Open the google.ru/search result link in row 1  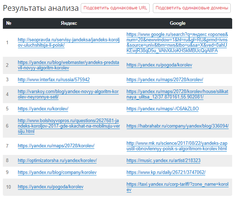177,43
